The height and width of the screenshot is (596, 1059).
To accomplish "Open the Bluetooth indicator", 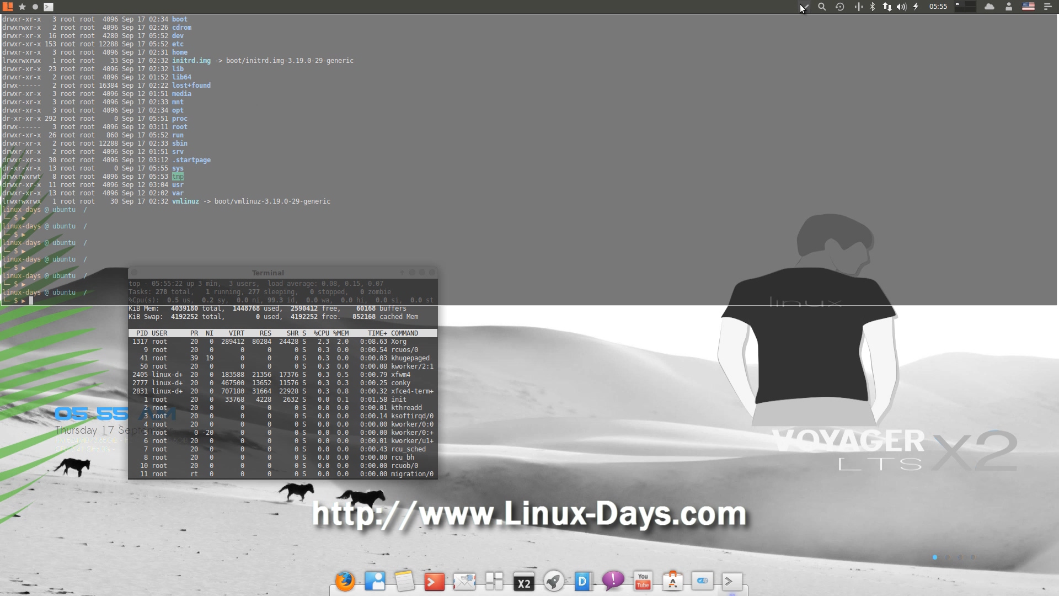I will 873,7.
